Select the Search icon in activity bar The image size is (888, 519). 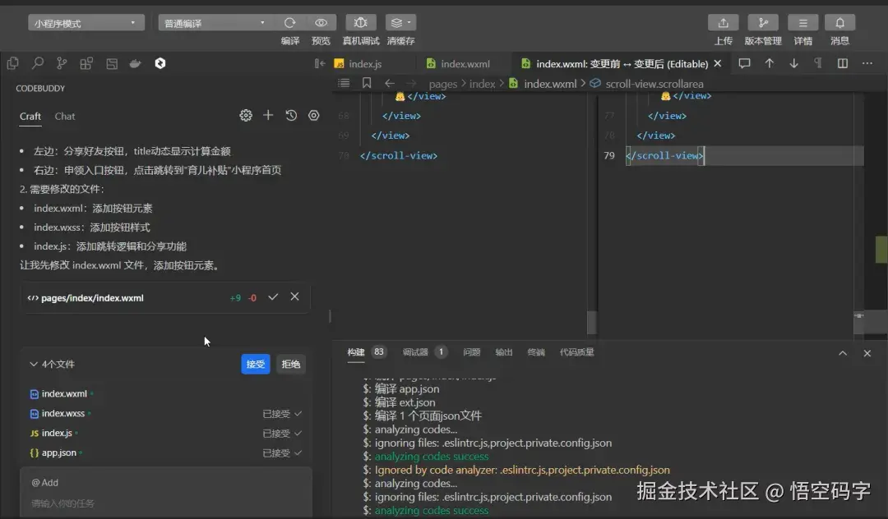(38, 62)
